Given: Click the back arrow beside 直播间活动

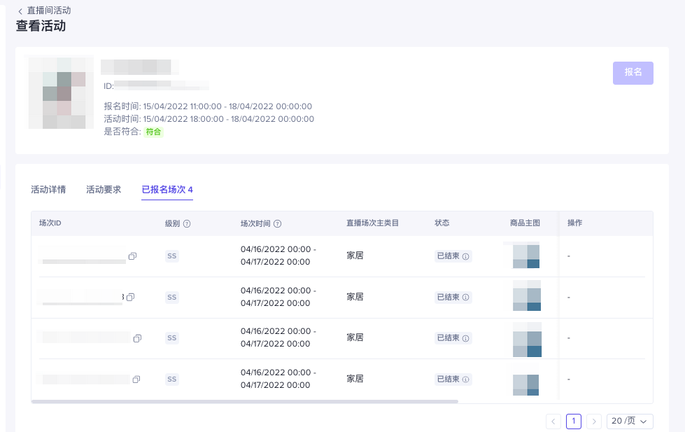Looking at the screenshot, I should [x=20, y=11].
